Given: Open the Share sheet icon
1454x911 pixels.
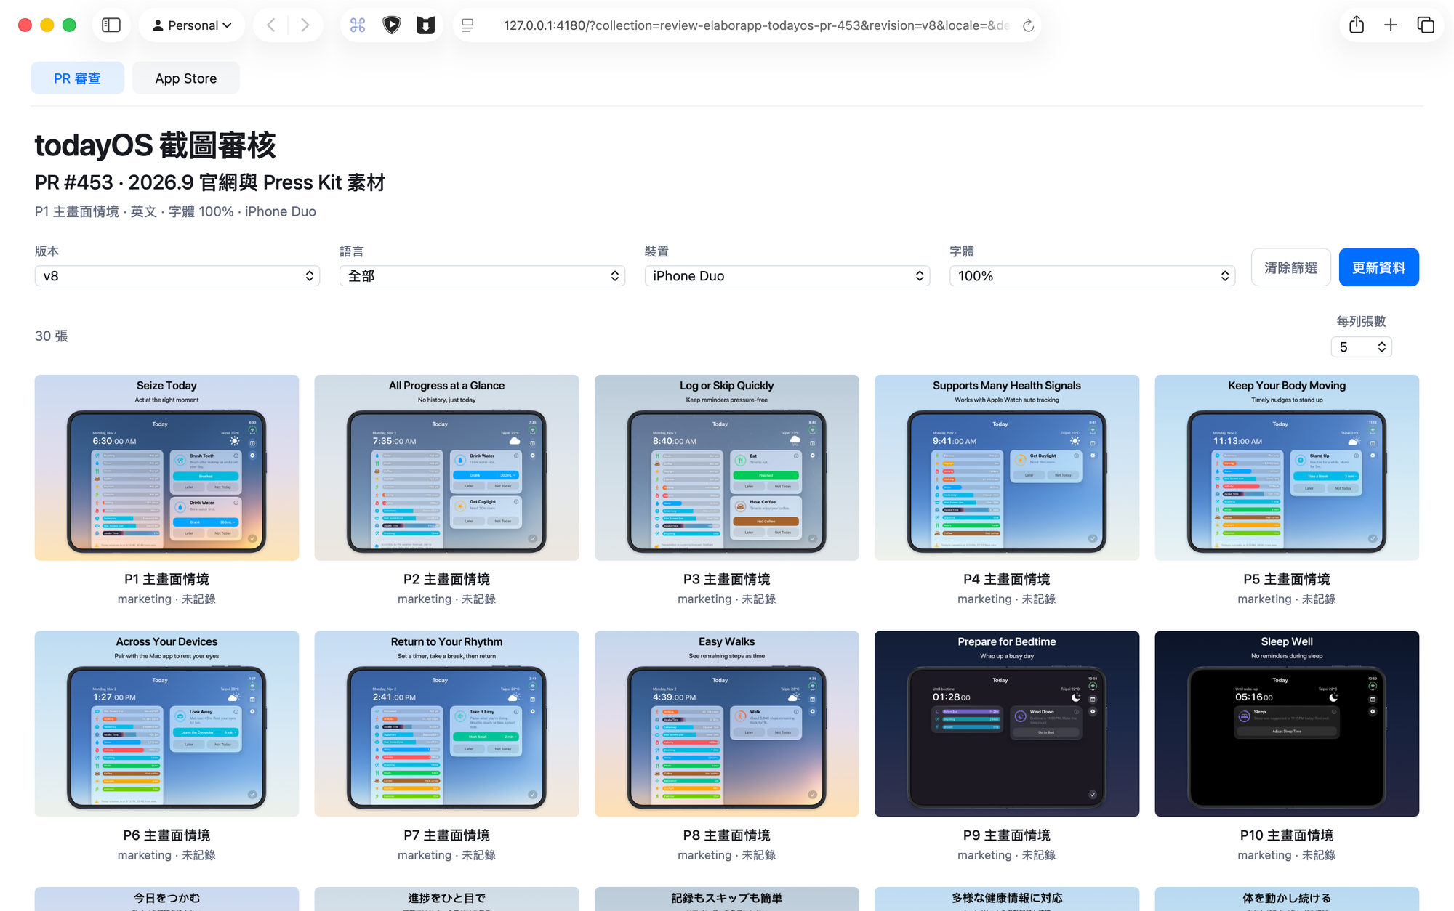Looking at the screenshot, I should coord(1357,25).
